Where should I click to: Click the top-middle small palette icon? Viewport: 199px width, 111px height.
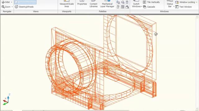[x=123, y=2]
